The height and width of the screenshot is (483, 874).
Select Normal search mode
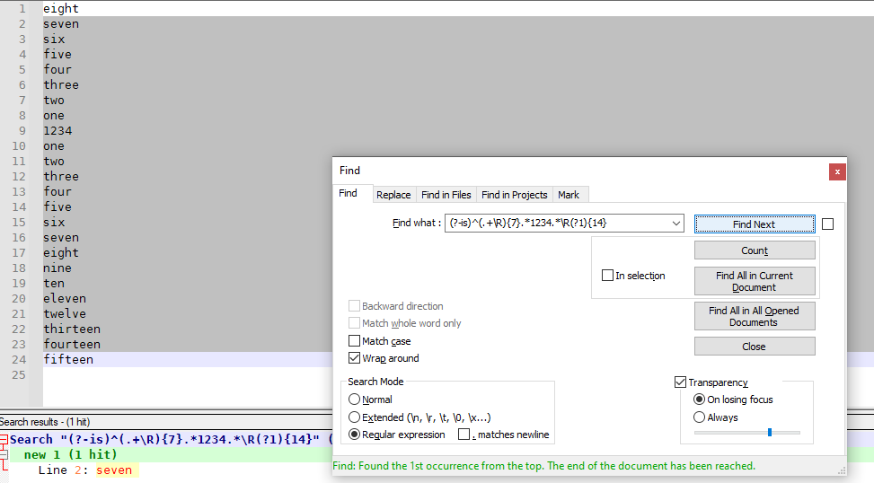(354, 400)
